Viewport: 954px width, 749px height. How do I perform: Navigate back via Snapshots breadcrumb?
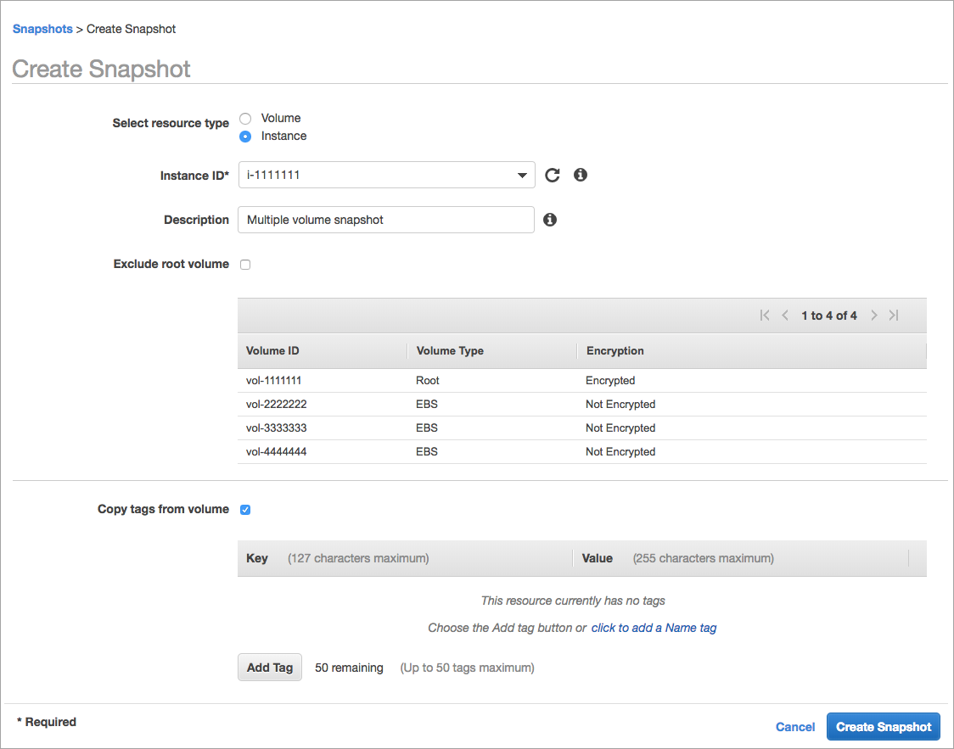coord(42,28)
